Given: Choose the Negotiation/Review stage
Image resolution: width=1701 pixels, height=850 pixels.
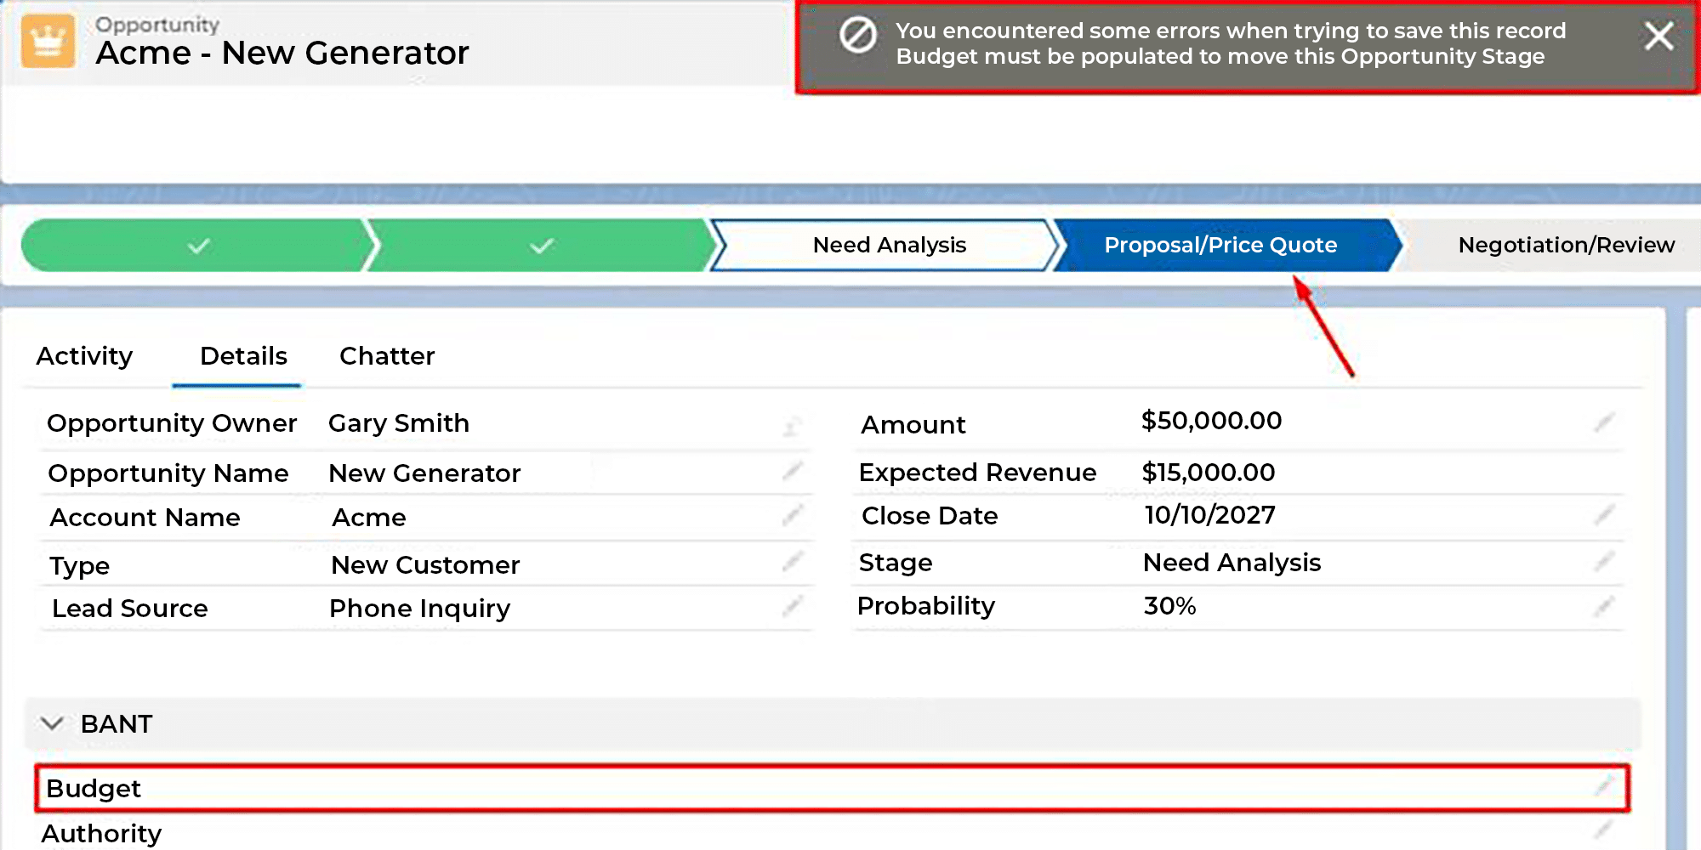Looking at the screenshot, I should point(1565,246).
